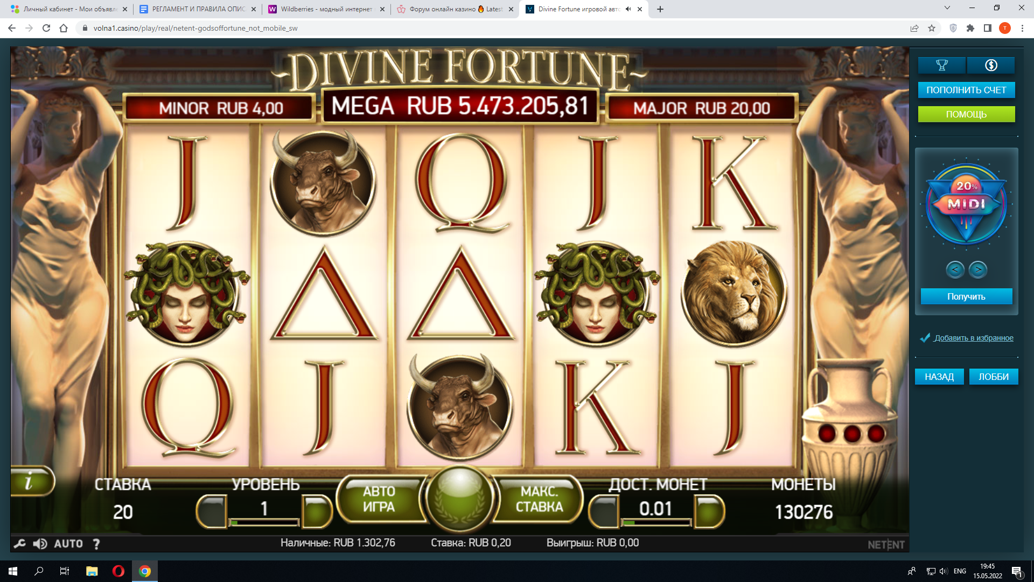Decrease coin value with left arrow

(x=604, y=511)
